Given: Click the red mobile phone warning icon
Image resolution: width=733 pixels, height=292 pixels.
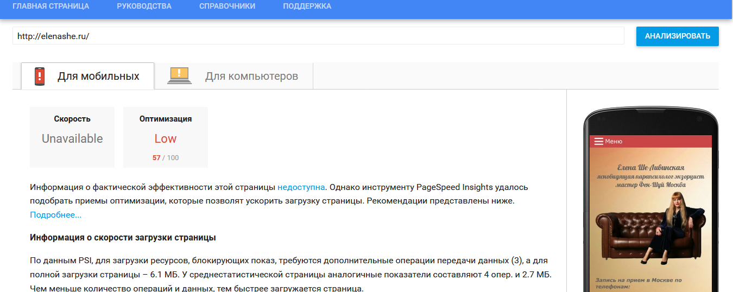Looking at the screenshot, I should 39,77.
